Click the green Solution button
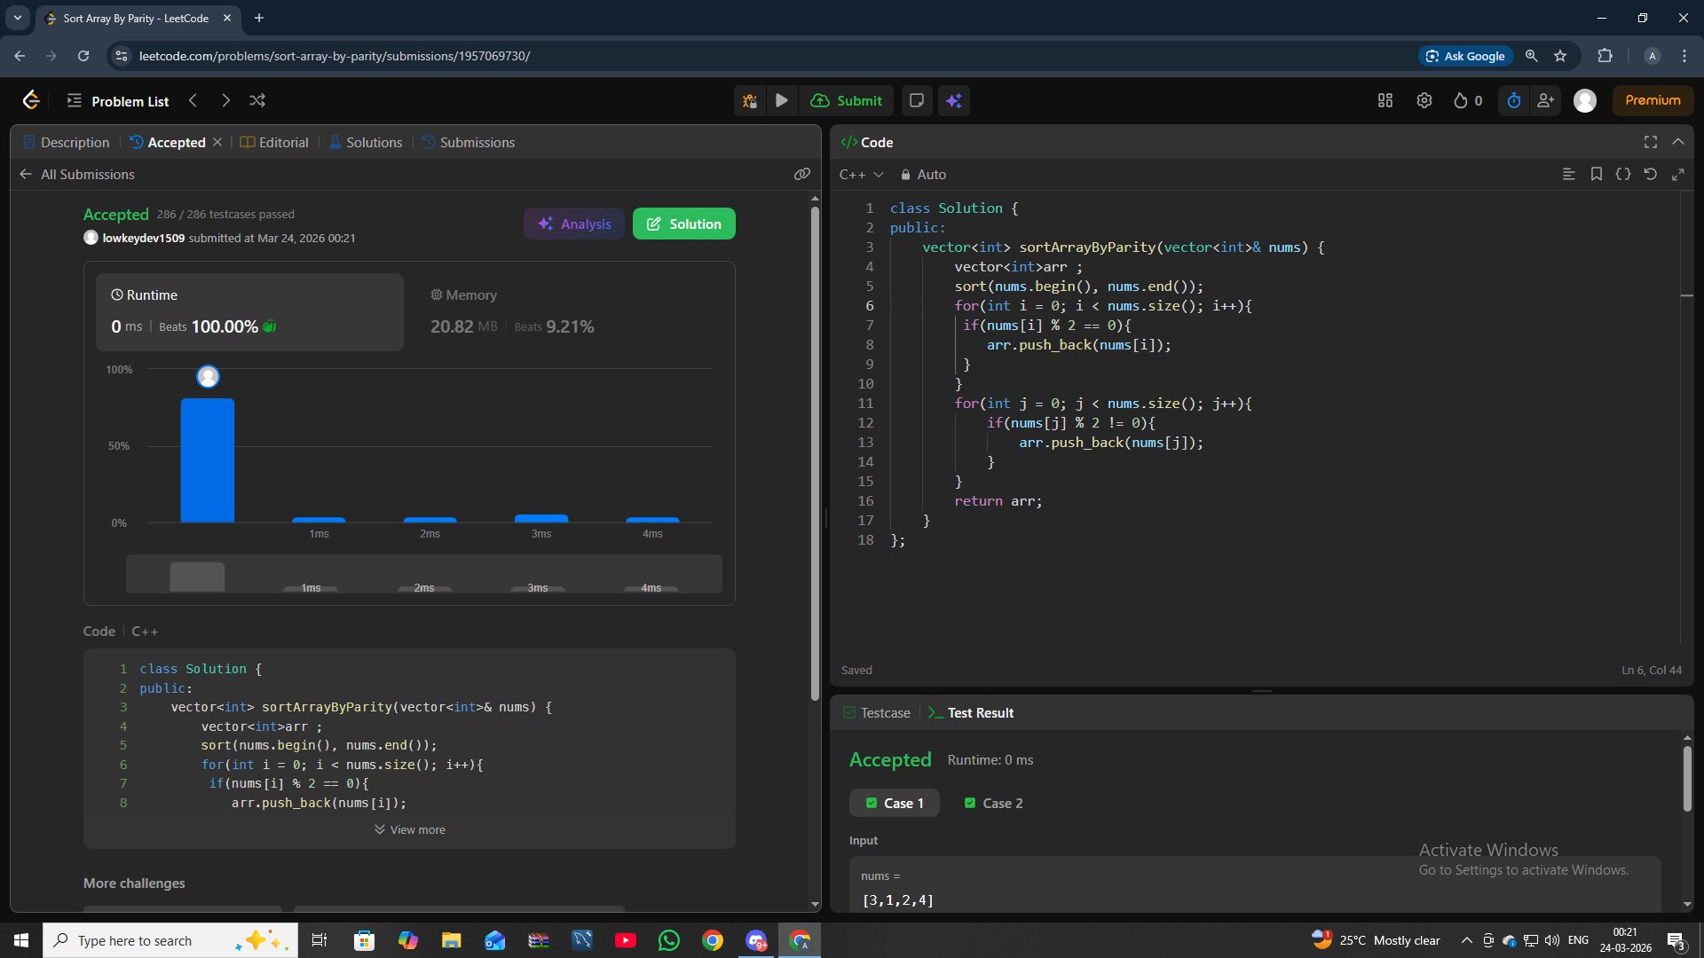This screenshot has height=958, width=1704. coord(683,224)
